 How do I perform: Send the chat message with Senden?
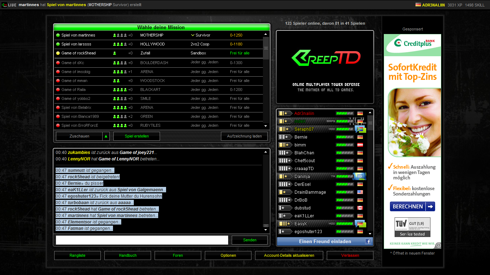[x=250, y=240]
